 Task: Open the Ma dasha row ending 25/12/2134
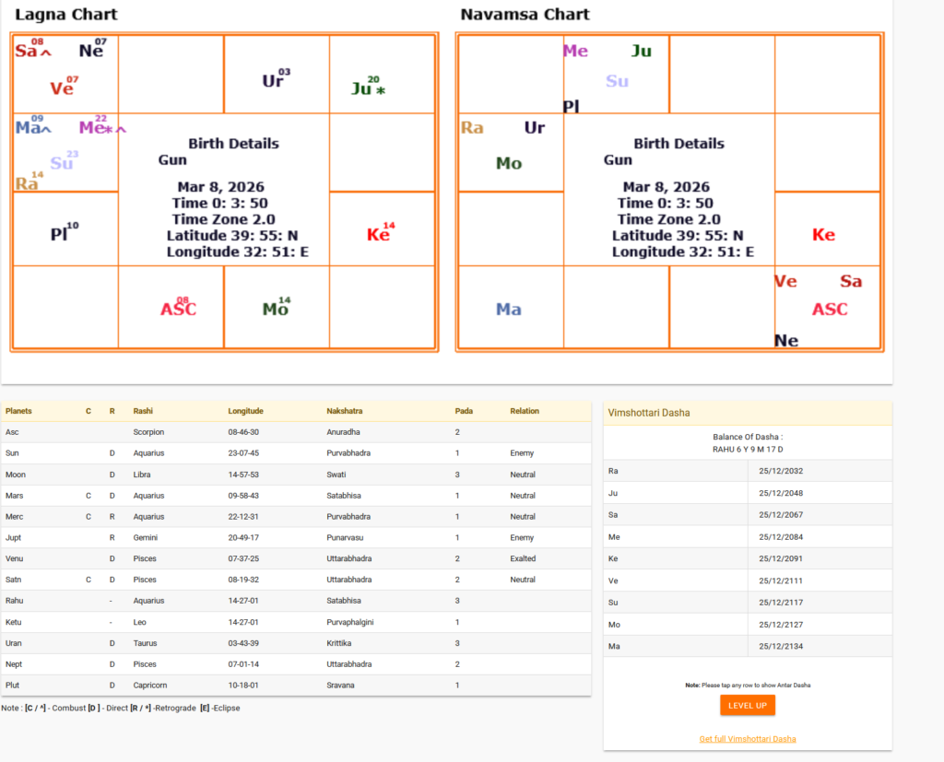tap(747, 646)
